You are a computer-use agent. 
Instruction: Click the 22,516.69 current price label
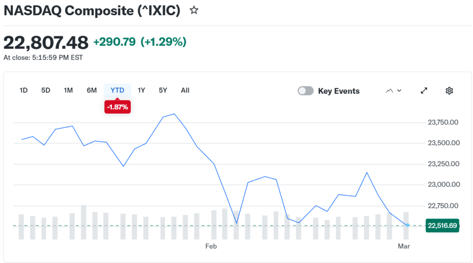point(443,226)
